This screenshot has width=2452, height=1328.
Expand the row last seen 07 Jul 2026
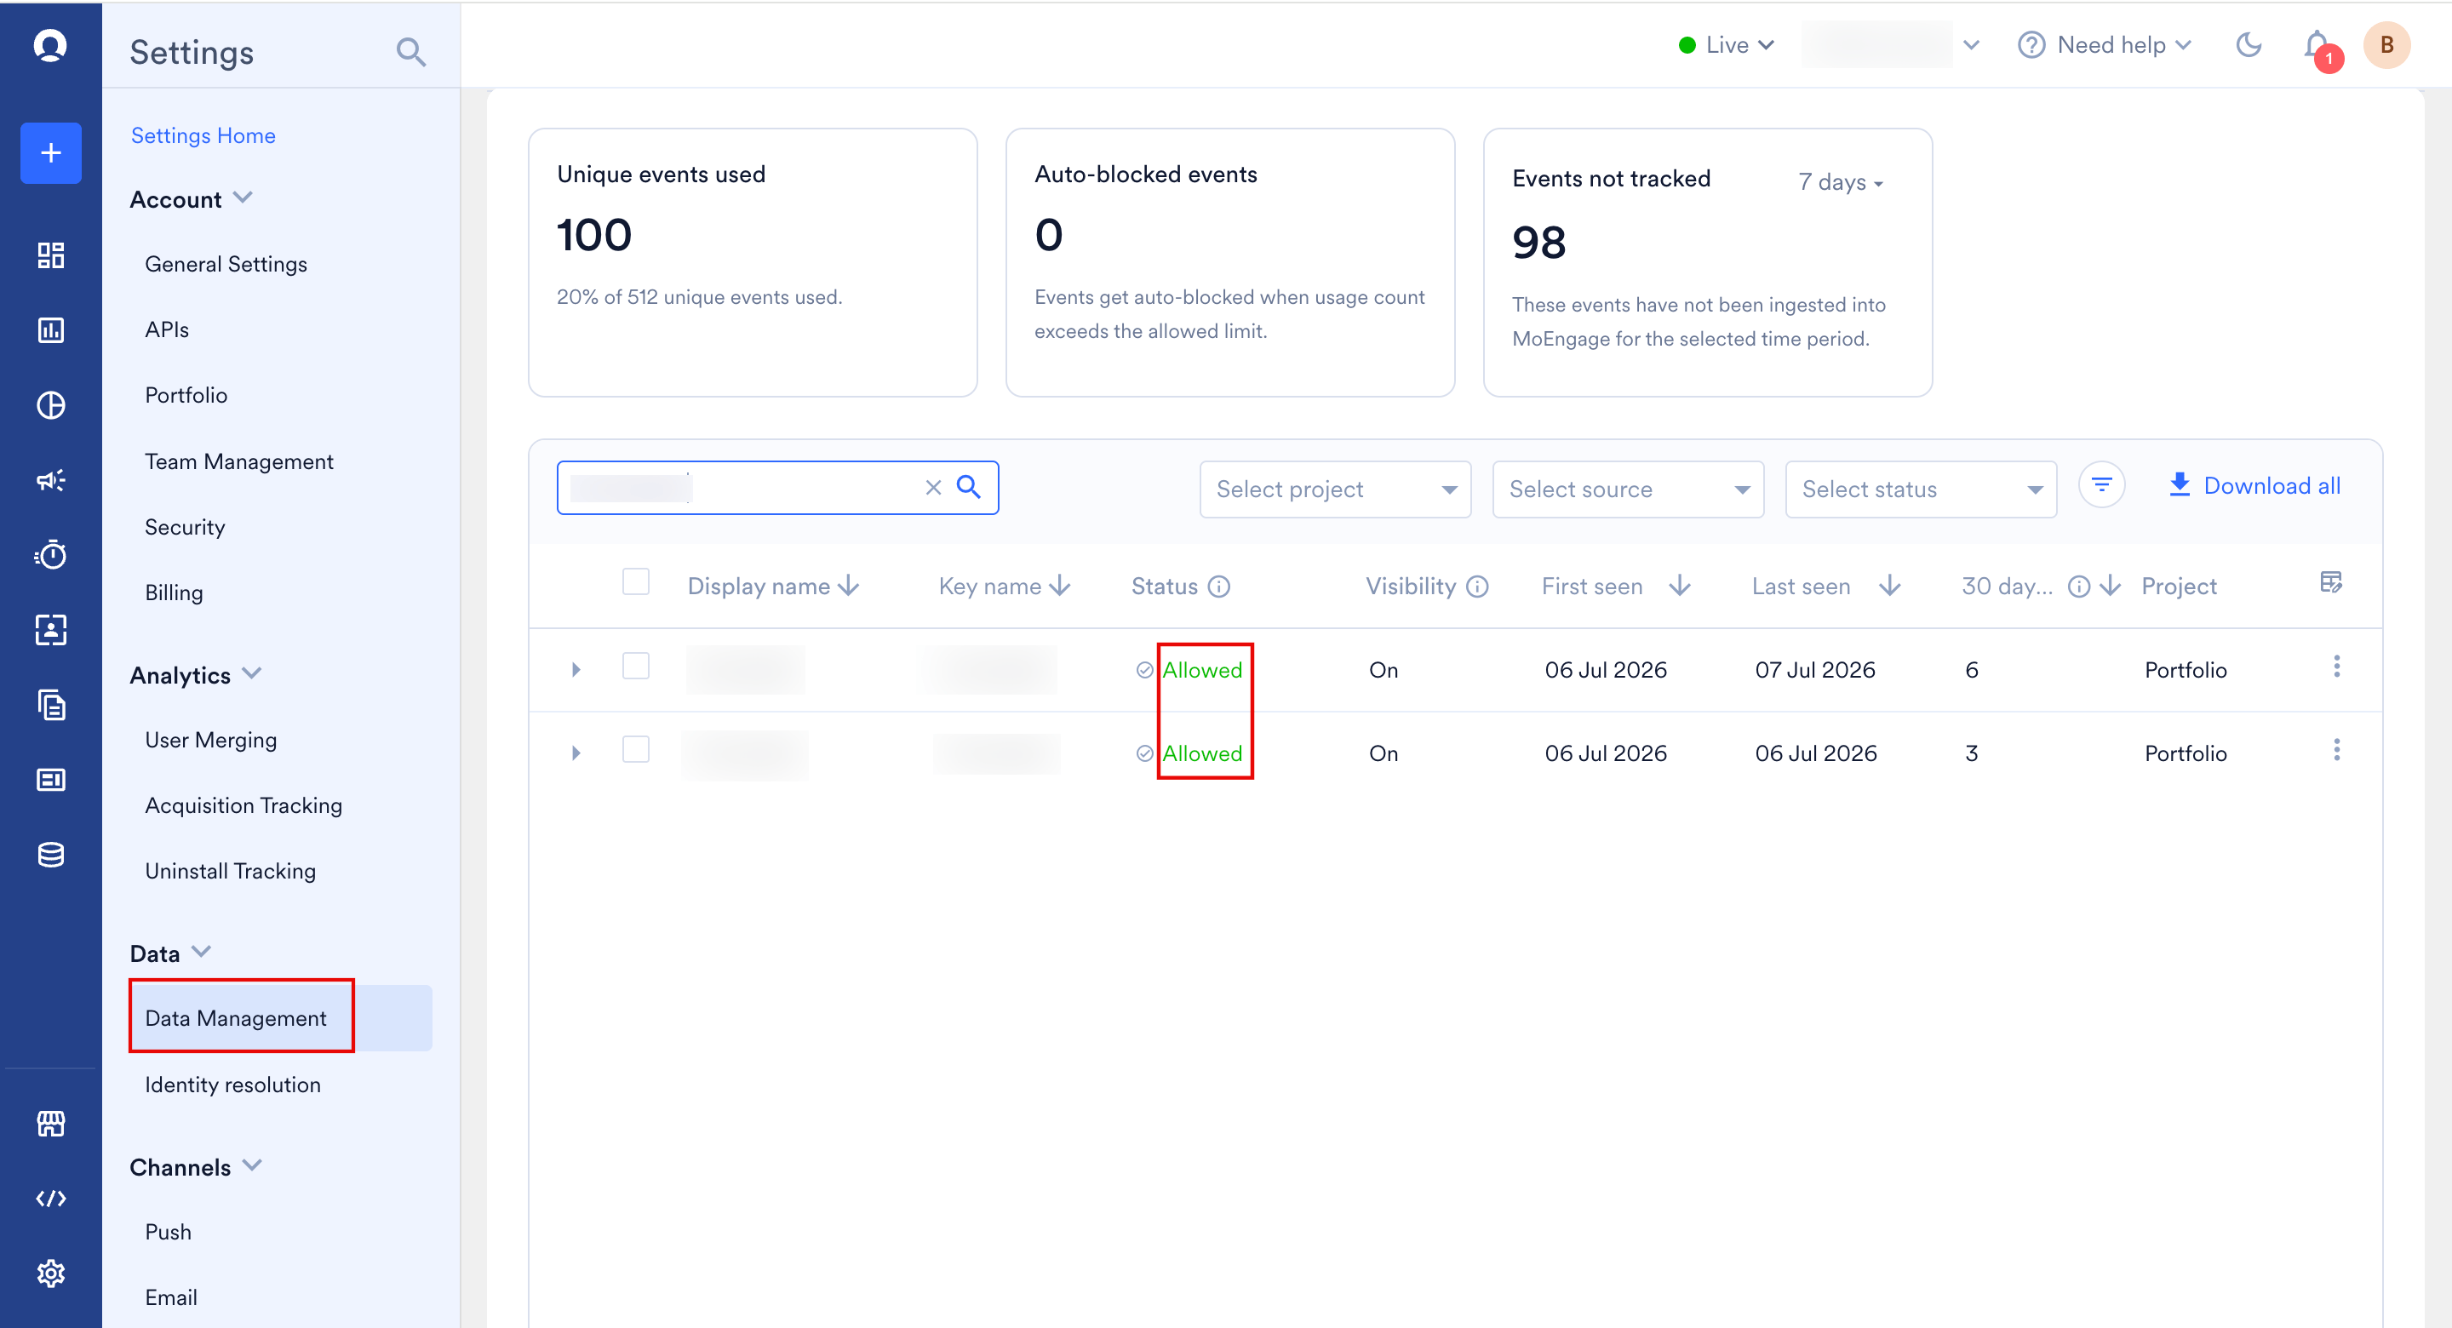coord(576,669)
